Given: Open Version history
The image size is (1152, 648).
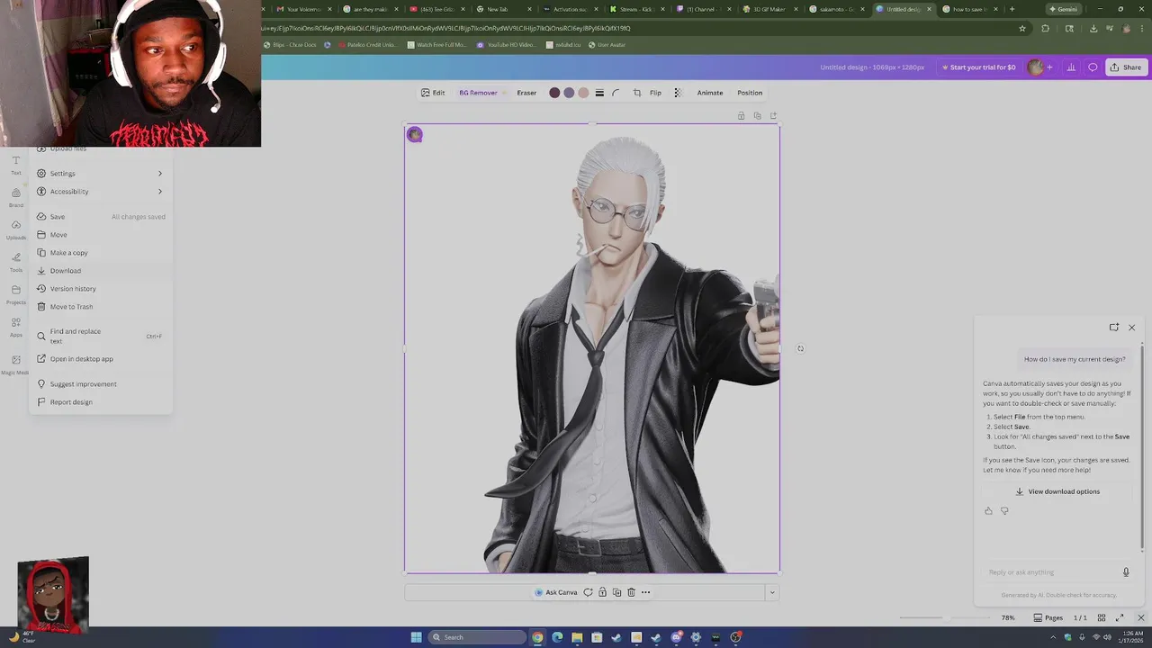Looking at the screenshot, I should 100,289.
